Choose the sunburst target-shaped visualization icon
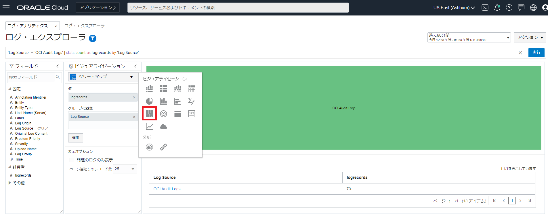This screenshot has width=548, height=221. coord(163,114)
